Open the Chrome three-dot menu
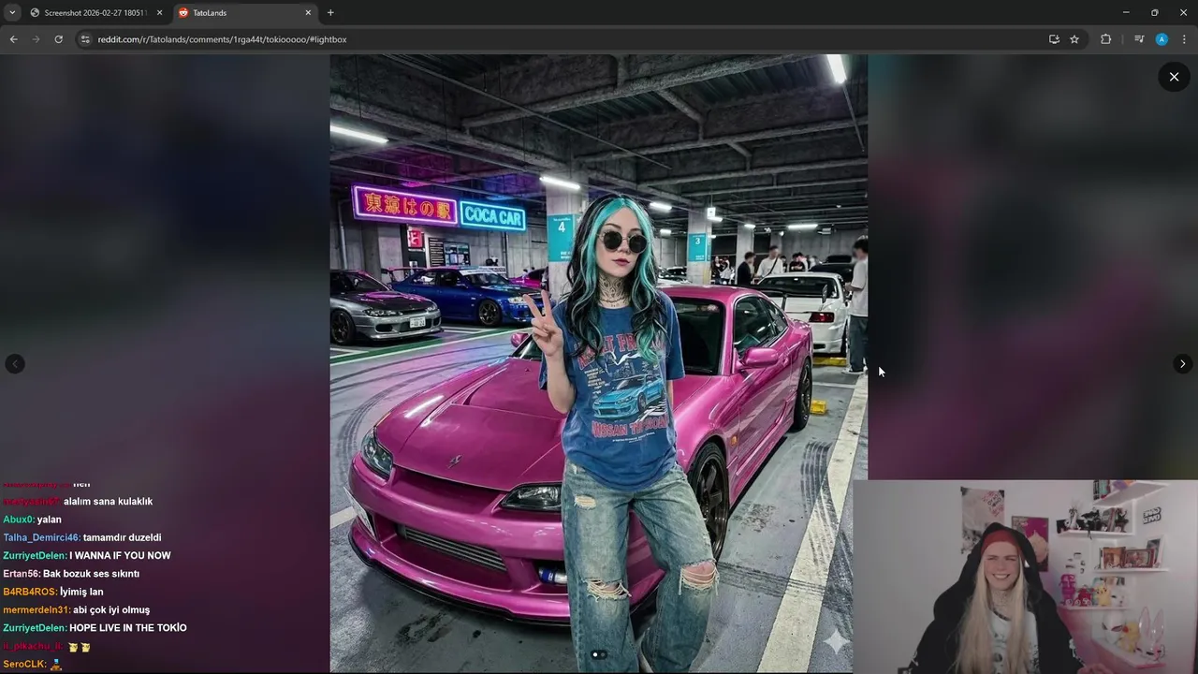 click(1184, 39)
